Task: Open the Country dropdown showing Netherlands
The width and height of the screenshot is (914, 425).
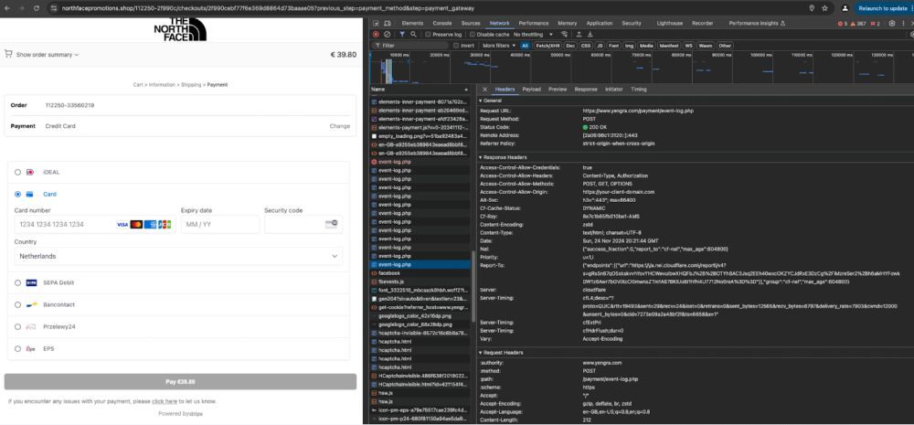Action: (x=178, y=256)
